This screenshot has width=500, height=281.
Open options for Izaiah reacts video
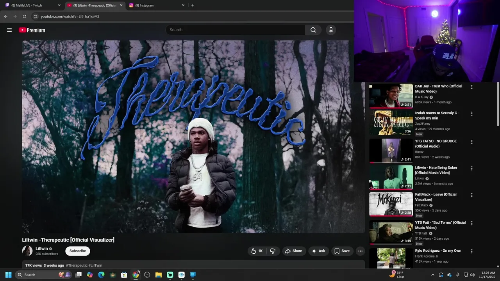(x=472, y=114)
